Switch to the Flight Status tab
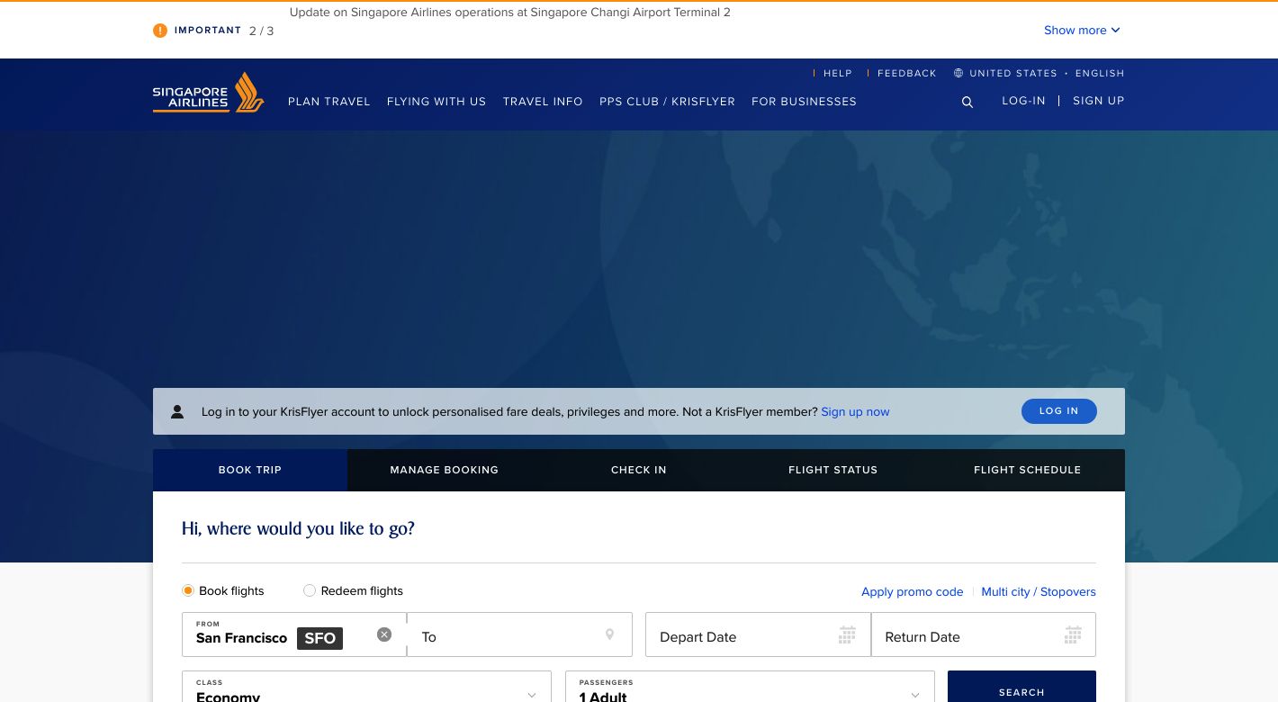This screenshot has height=702, width=1278. pos(833,470)
